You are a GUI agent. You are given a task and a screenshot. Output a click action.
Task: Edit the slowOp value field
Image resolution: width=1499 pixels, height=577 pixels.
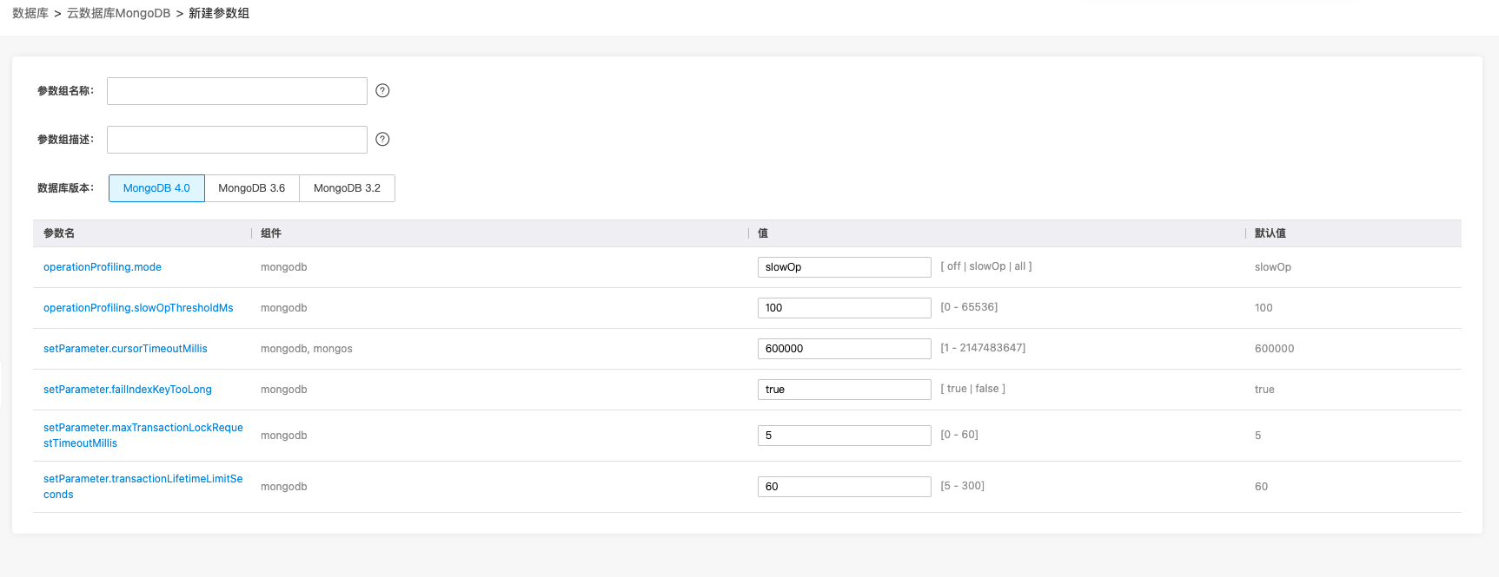(x=844, y=267)
